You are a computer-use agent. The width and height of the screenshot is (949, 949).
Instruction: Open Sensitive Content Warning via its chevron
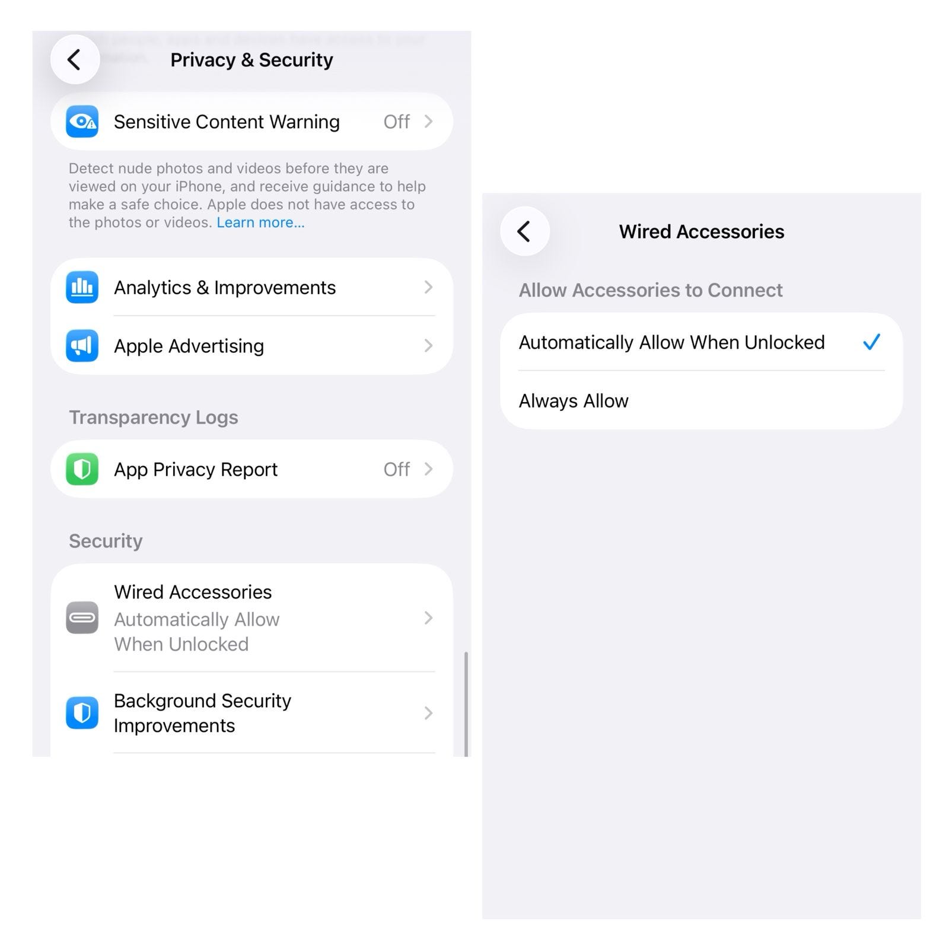coord(428,122)
